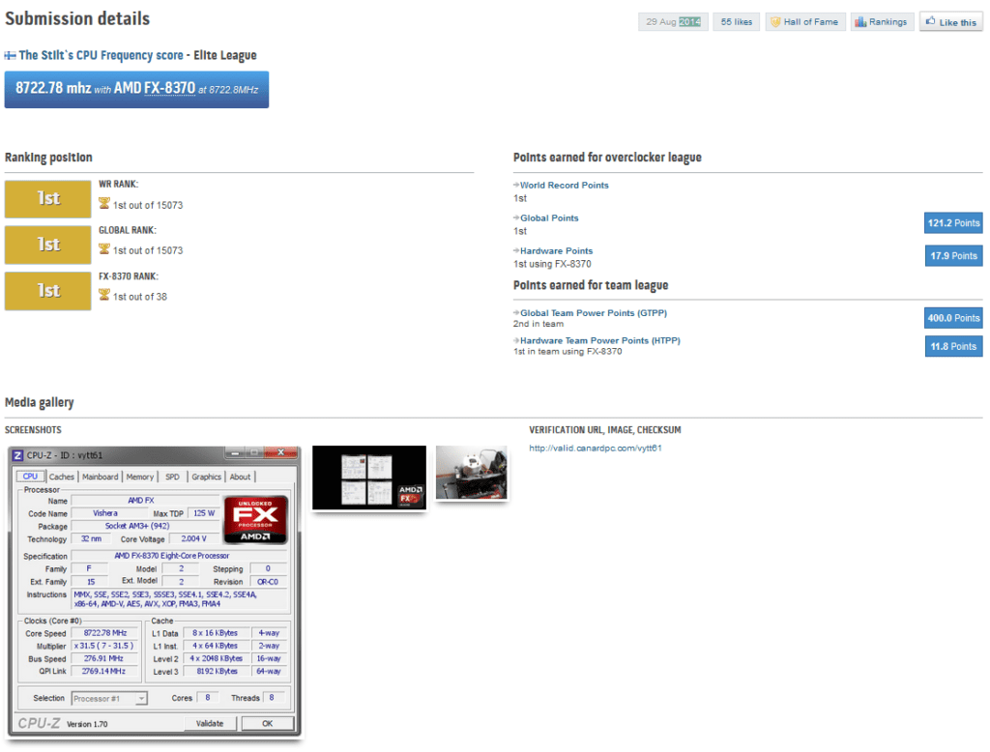
Task: Click the trophy icon in the WR RANK row
Action: [x=104, y=203]
